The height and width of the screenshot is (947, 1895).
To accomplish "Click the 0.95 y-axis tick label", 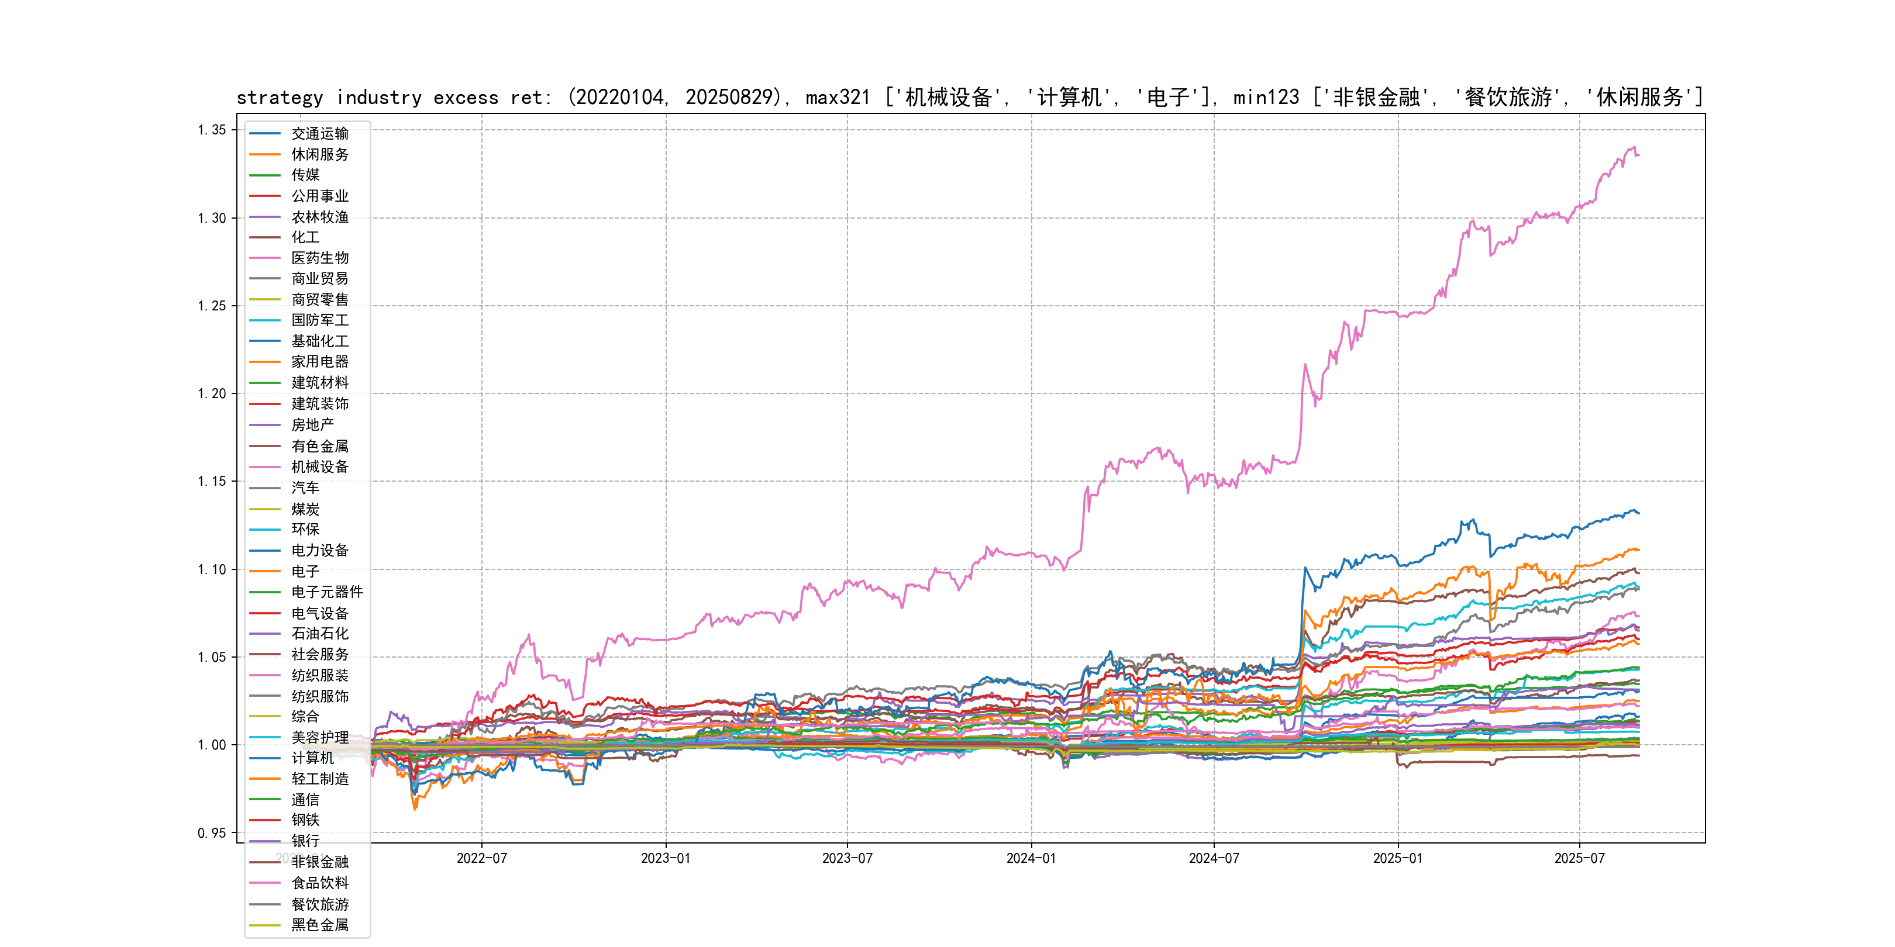I will click(211, 833).
